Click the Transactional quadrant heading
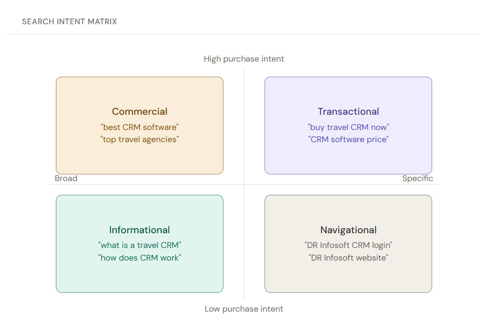Image resolution: width=488 pixels, height=329 pixels. pos(348,112)
